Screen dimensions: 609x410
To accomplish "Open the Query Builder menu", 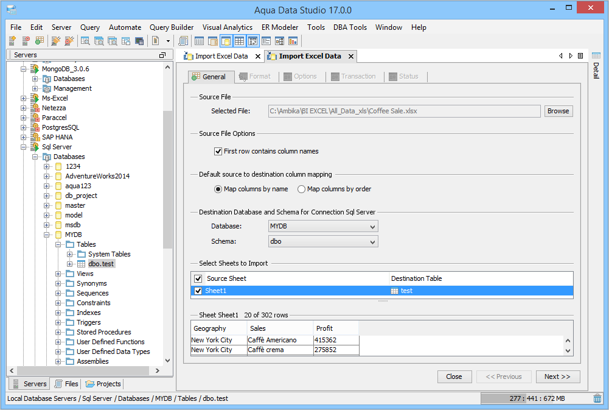I will coord(172,27).
